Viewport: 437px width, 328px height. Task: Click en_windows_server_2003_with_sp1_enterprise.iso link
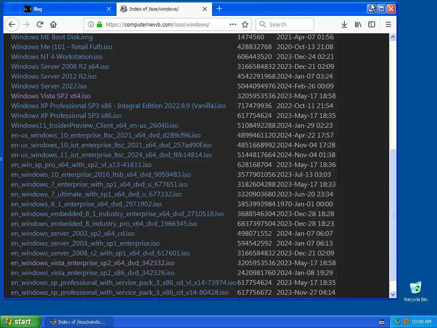point(85,243)
